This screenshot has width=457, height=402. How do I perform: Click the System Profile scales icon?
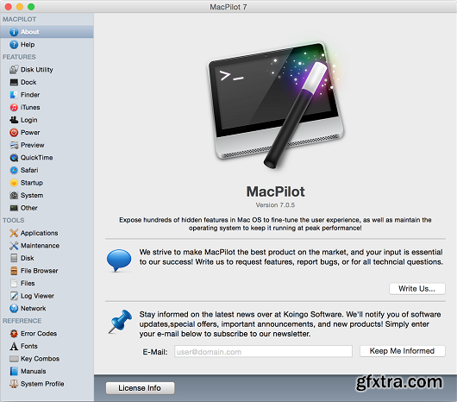[14, 384]
